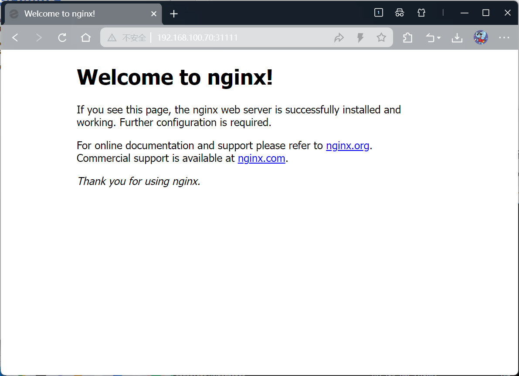Click the forward navigation arrow
The image size is (519, 376).
(39, 38)
